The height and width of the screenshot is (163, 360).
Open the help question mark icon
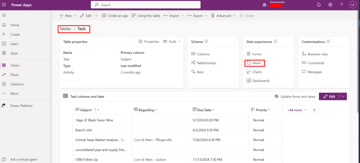[x=342, y=5]
